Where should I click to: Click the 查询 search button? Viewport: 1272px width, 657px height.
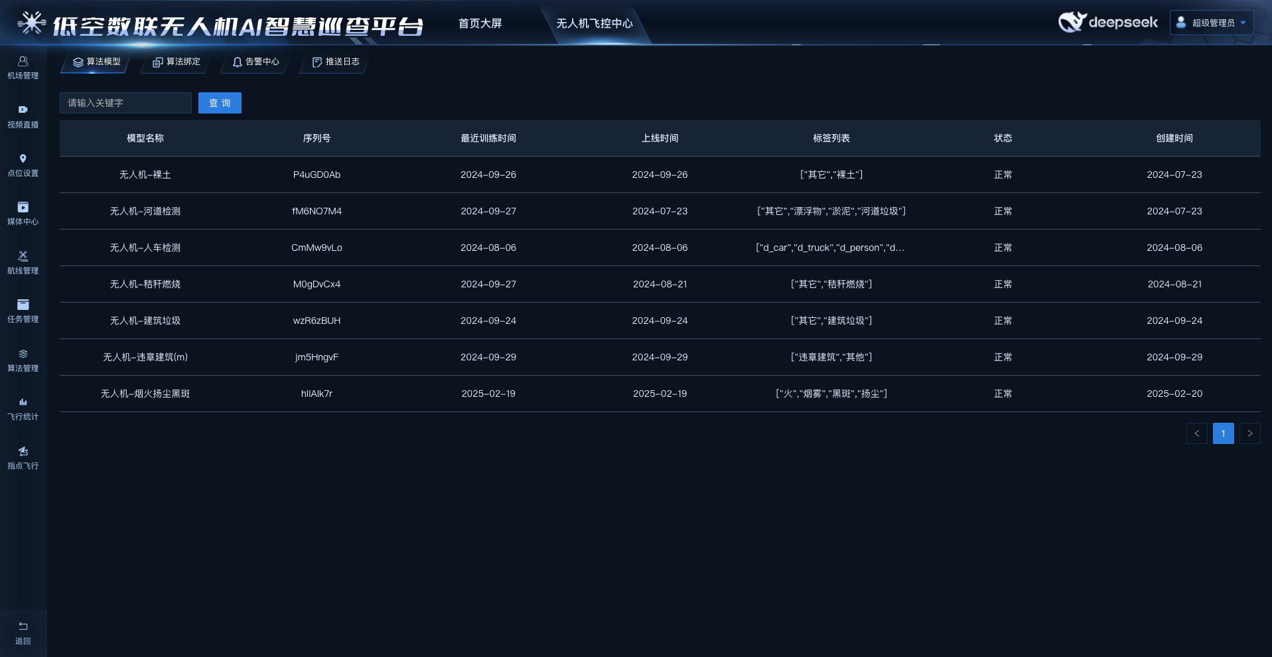click(x=220, y=103)
